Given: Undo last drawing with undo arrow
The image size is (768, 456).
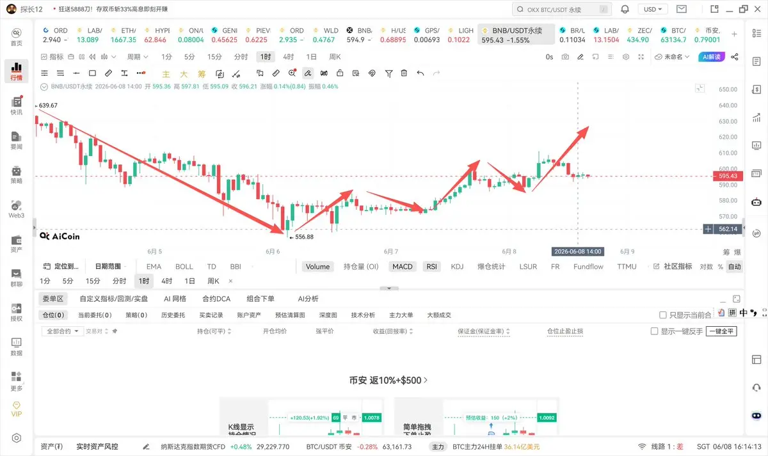Looking at the screenshot, I should pos(420,74).
